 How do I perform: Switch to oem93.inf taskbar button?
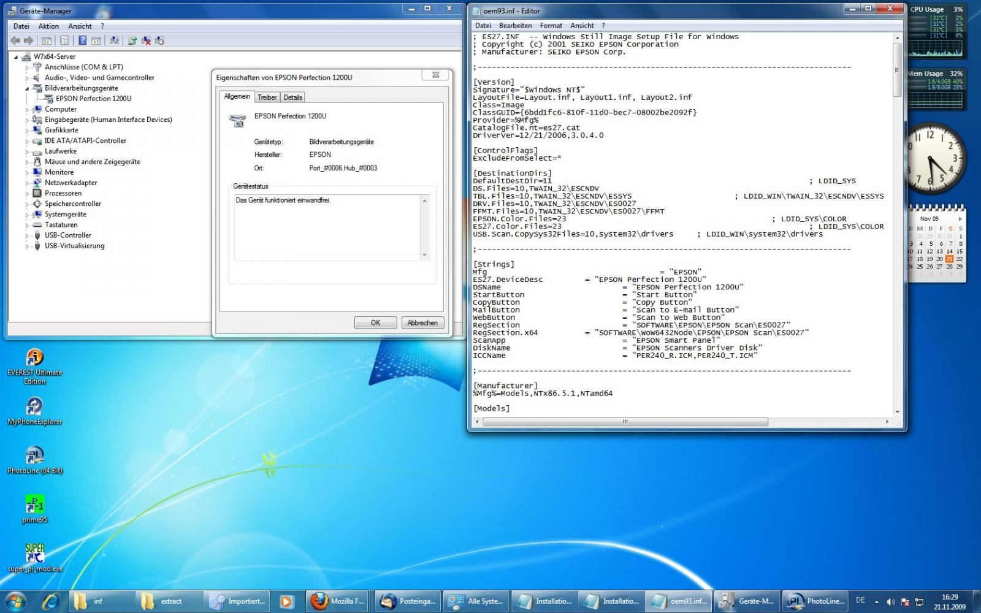point(679,601)
